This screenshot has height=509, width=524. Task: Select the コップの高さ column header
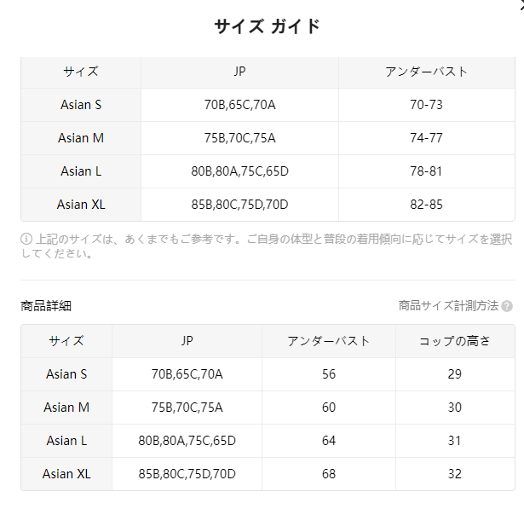(455, 341)
